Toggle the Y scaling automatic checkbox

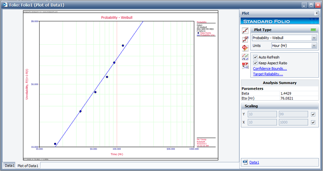tap(313, 114)
